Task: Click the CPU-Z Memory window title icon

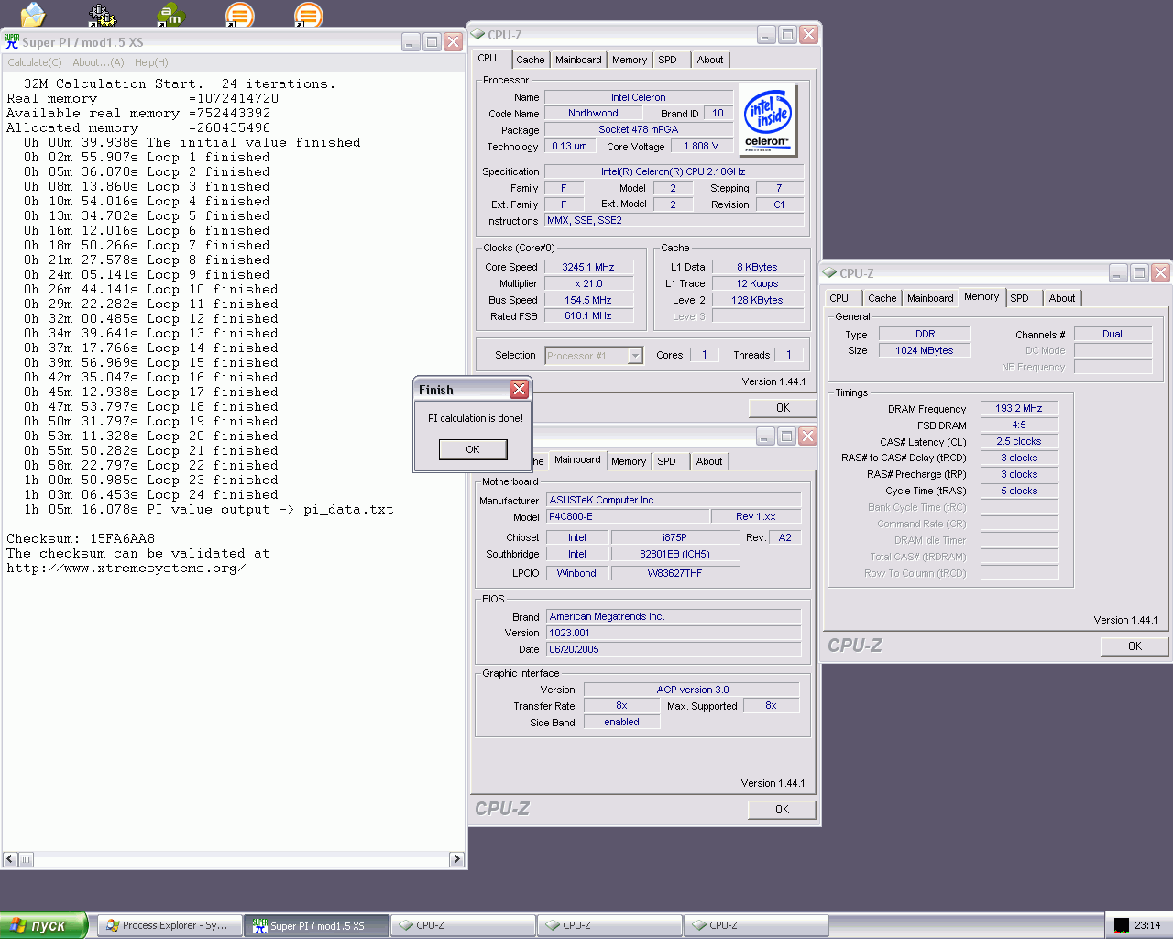Action: [x=829, y=272]
